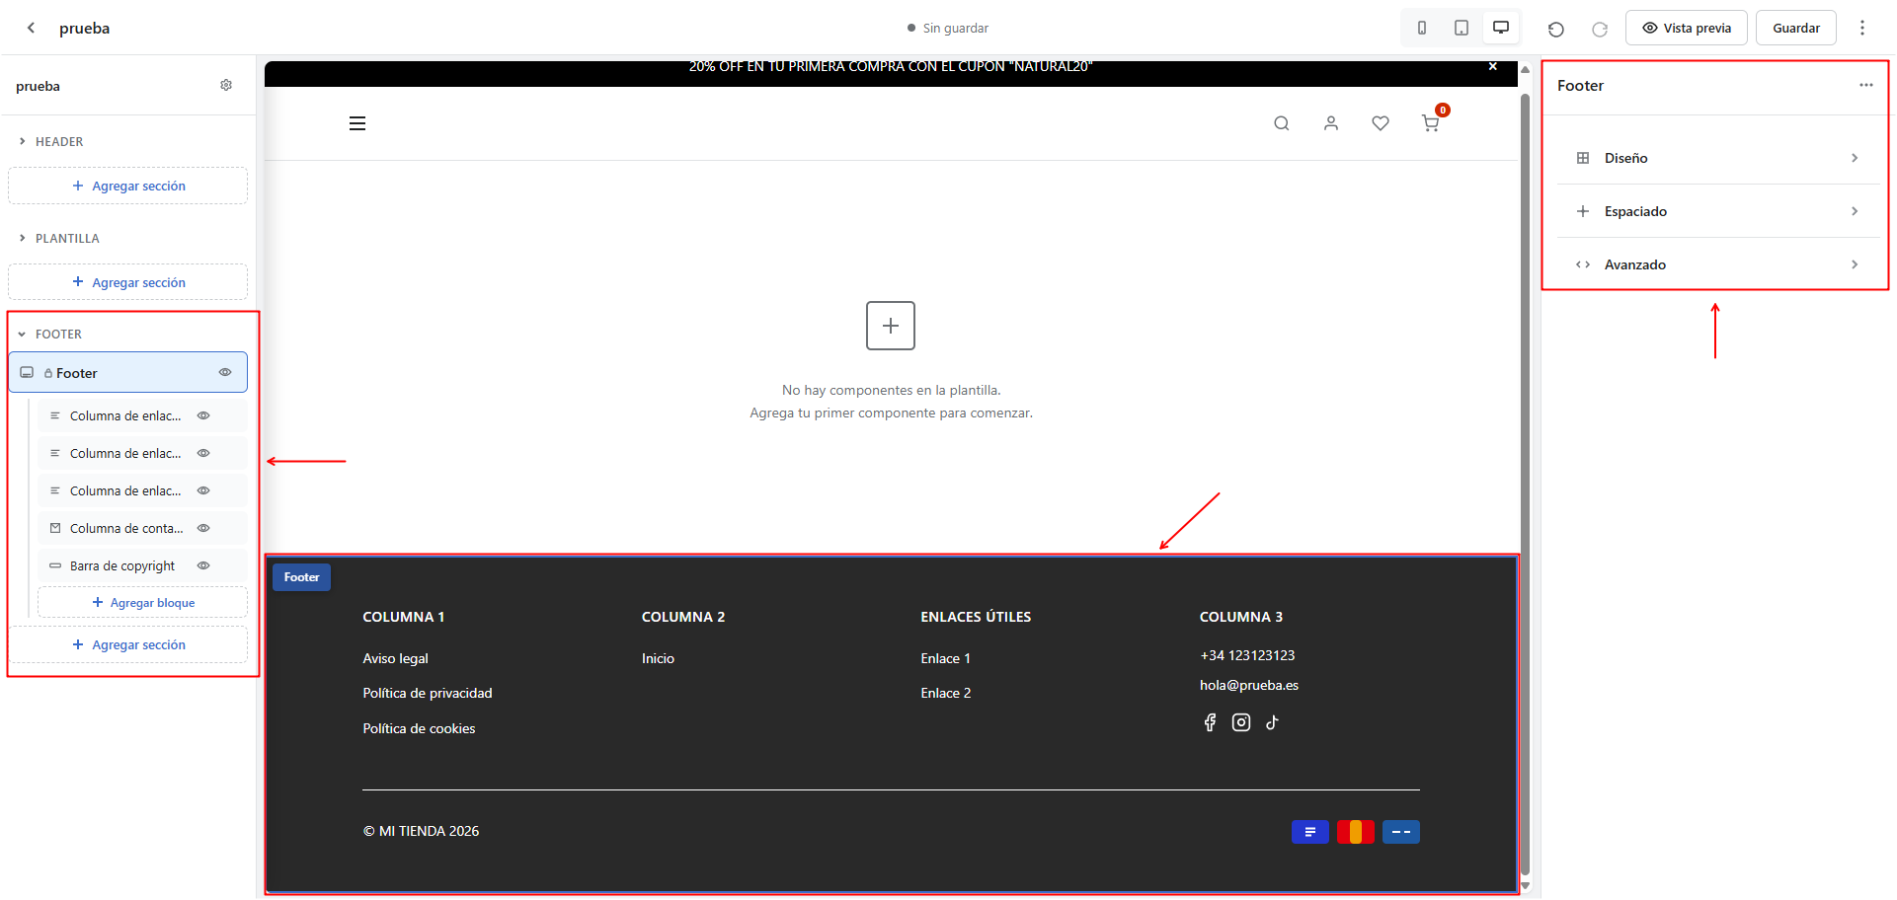Open prueba theme settings gear
The image size is (1897, 900).
226,86
